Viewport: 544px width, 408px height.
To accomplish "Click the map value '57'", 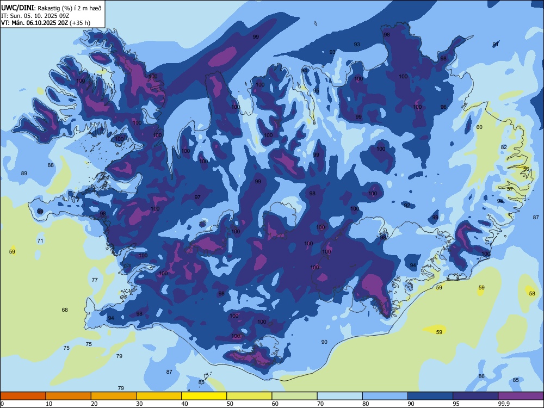I will (510, 189).
